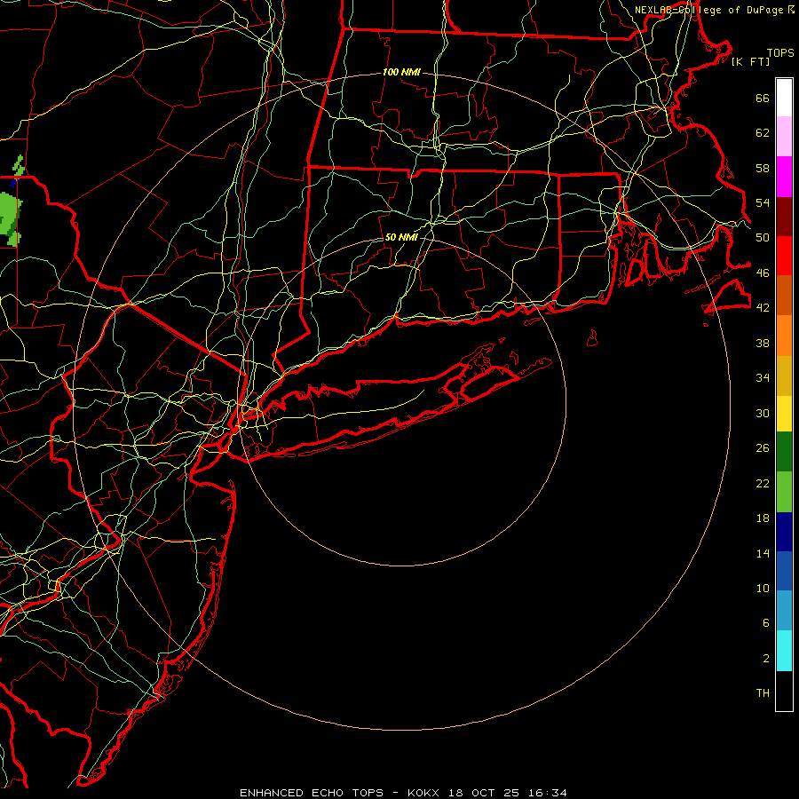Select the black TH threshold legend band

784,691
